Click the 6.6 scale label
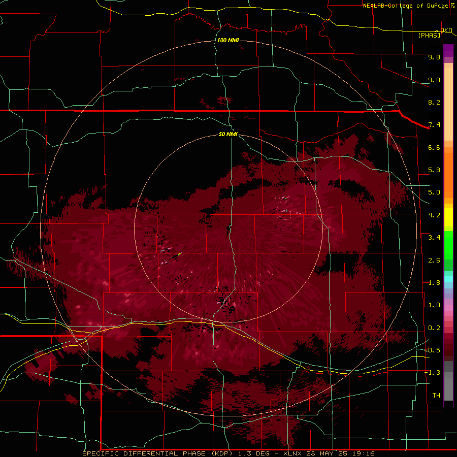 [x=434, y=147]
